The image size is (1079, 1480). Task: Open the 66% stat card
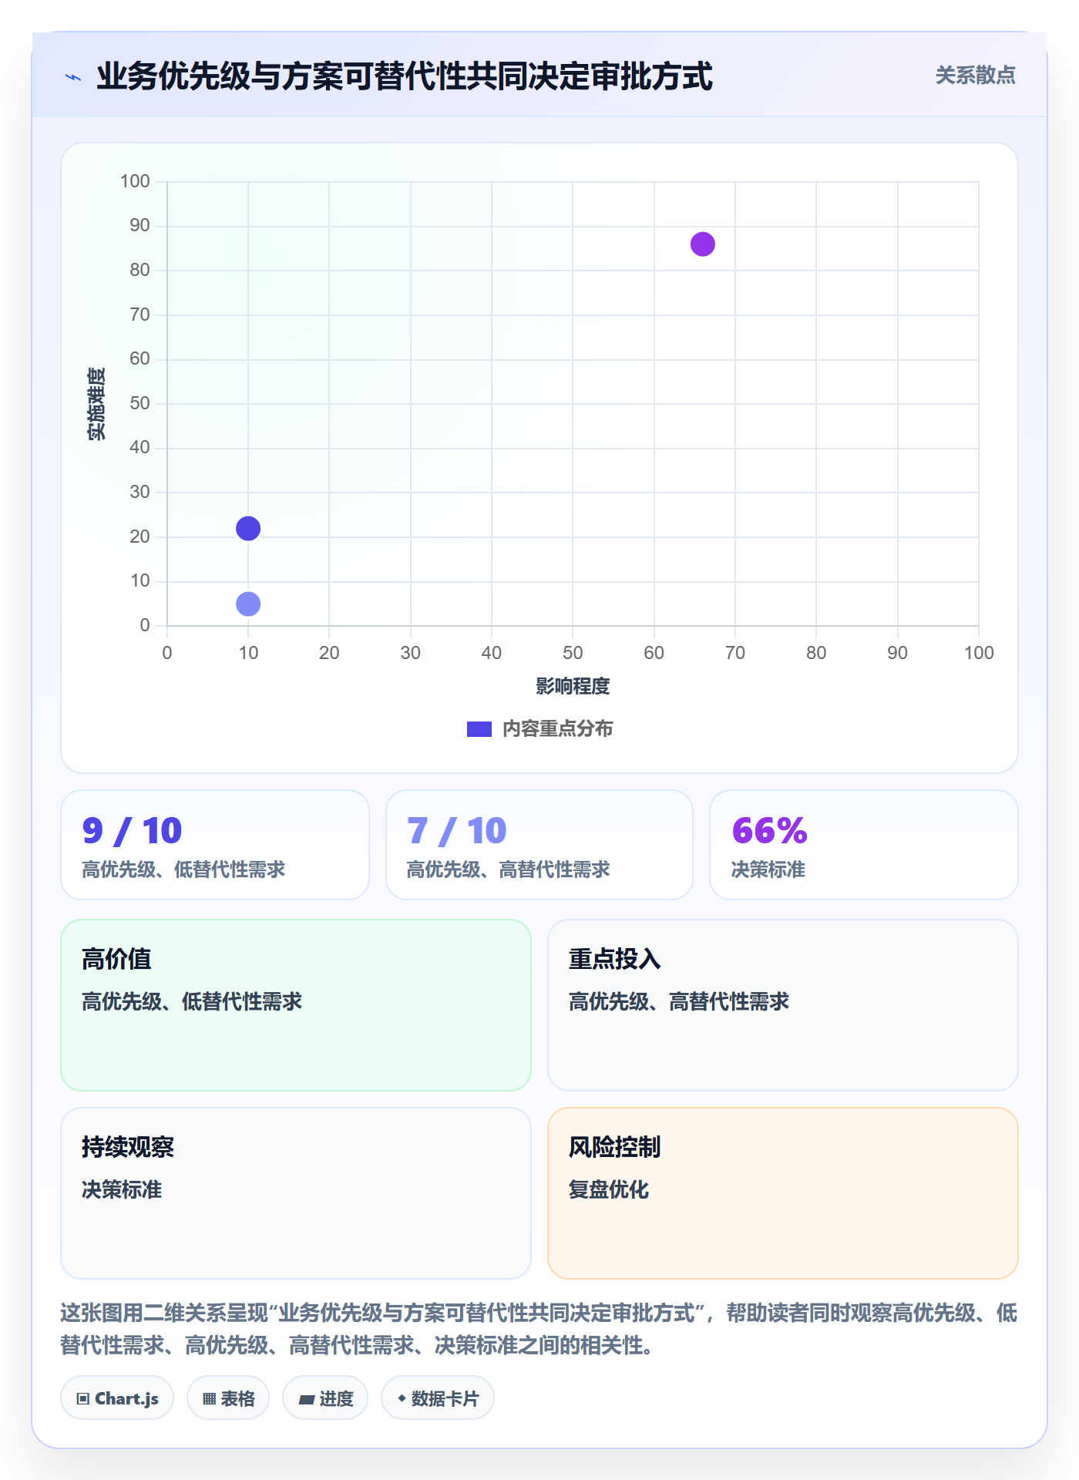pyautogui.click(x=864, y=845)
